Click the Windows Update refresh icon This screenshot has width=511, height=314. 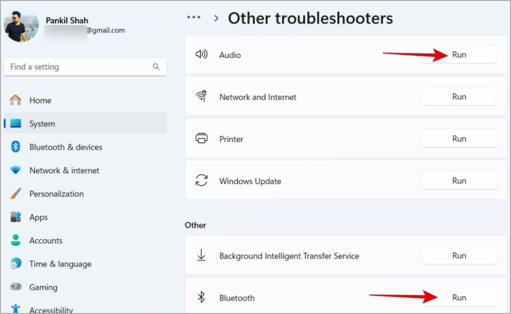coord(201,181)
